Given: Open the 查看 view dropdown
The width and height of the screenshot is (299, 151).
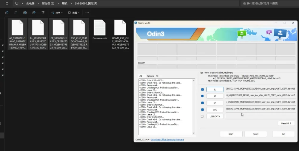Looking at the screenshot, I should pyautogui.click(x=73, y=13).
